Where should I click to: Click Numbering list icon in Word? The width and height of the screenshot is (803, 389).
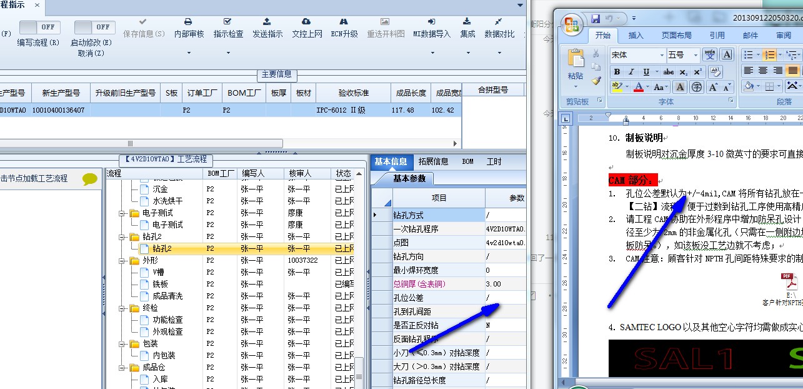click(770, 54)
